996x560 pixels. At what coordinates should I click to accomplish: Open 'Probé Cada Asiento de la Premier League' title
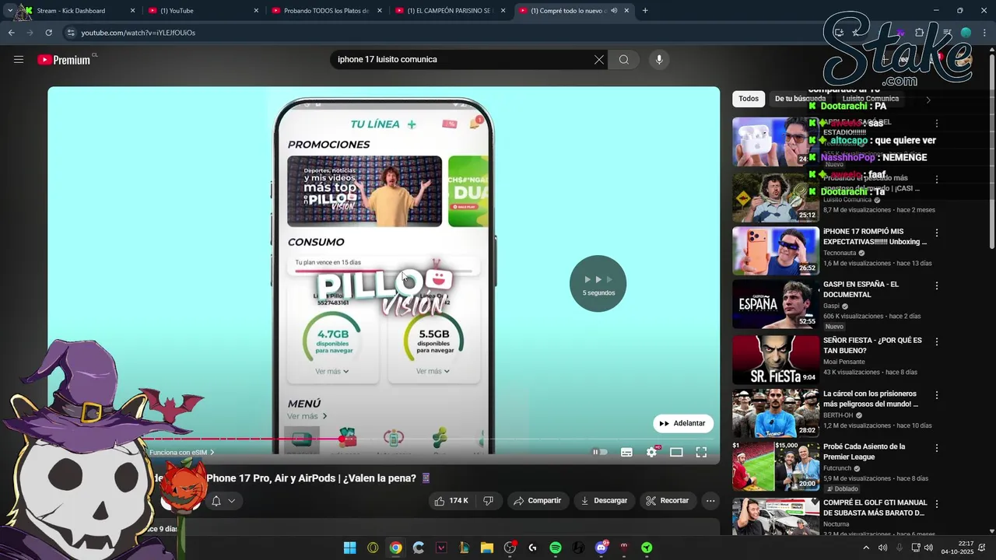pos(864,452)
